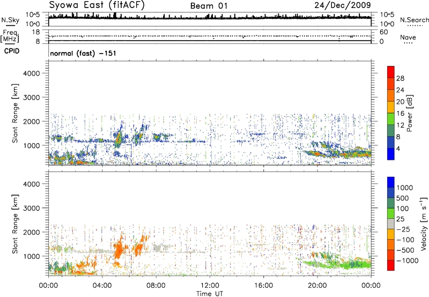Select the '24' label on Power colorbar

(400, 90)
